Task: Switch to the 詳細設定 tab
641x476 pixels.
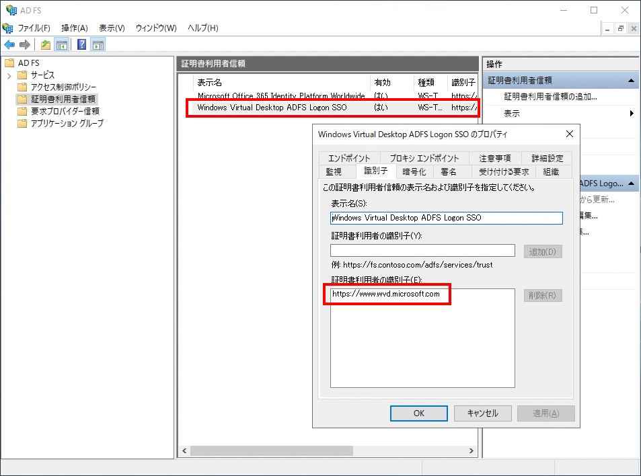Action: point(547,158)
